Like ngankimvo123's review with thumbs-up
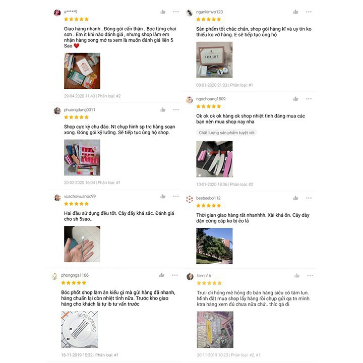This screenshot has height=363, width=363. coord(295,12)
